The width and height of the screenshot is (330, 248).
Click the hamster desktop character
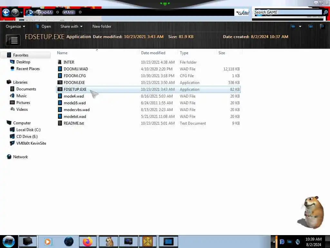[x=312, y=212]
